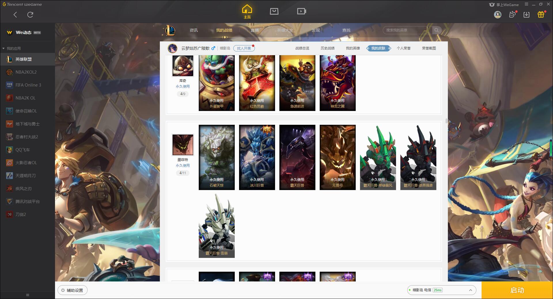Select 天涯明月刀 in the sidebar

27,176
